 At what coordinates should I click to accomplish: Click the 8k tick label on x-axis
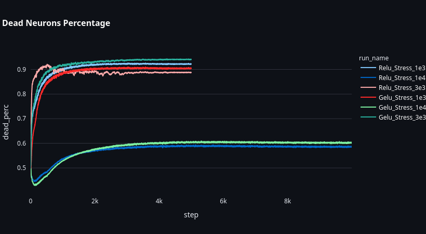tap(287, 201)
